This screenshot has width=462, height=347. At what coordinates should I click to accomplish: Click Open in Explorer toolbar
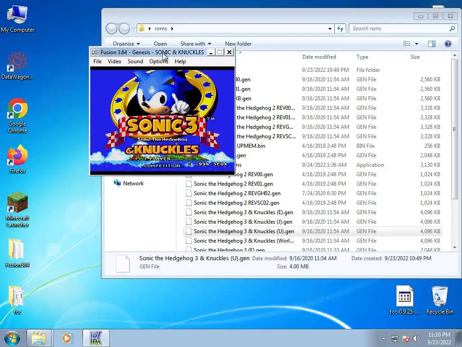point(160,44)
